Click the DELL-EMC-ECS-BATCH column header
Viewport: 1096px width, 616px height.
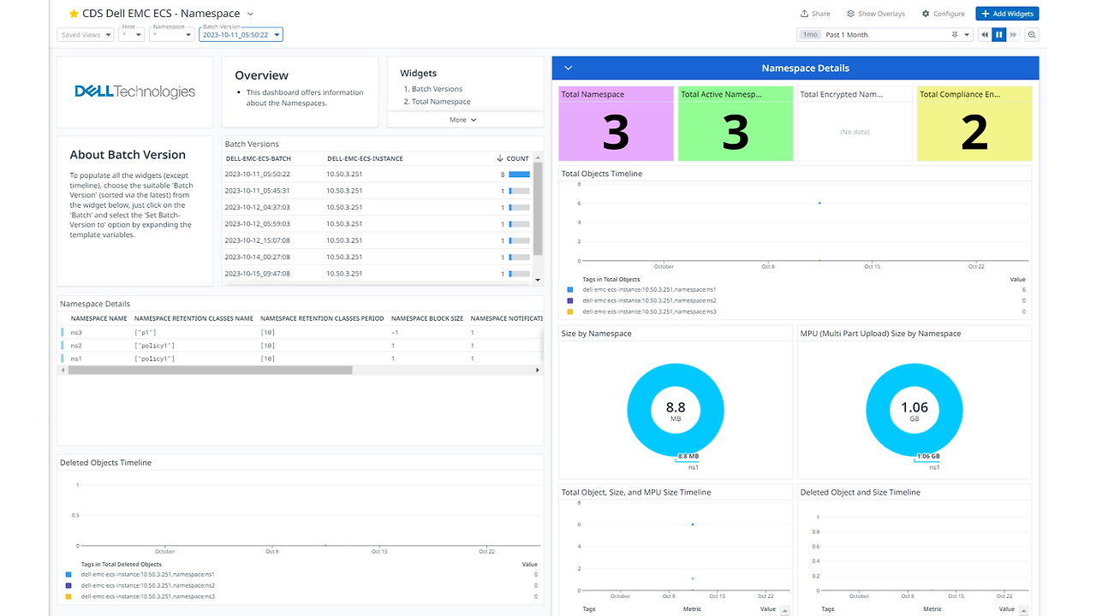point(259,158)
